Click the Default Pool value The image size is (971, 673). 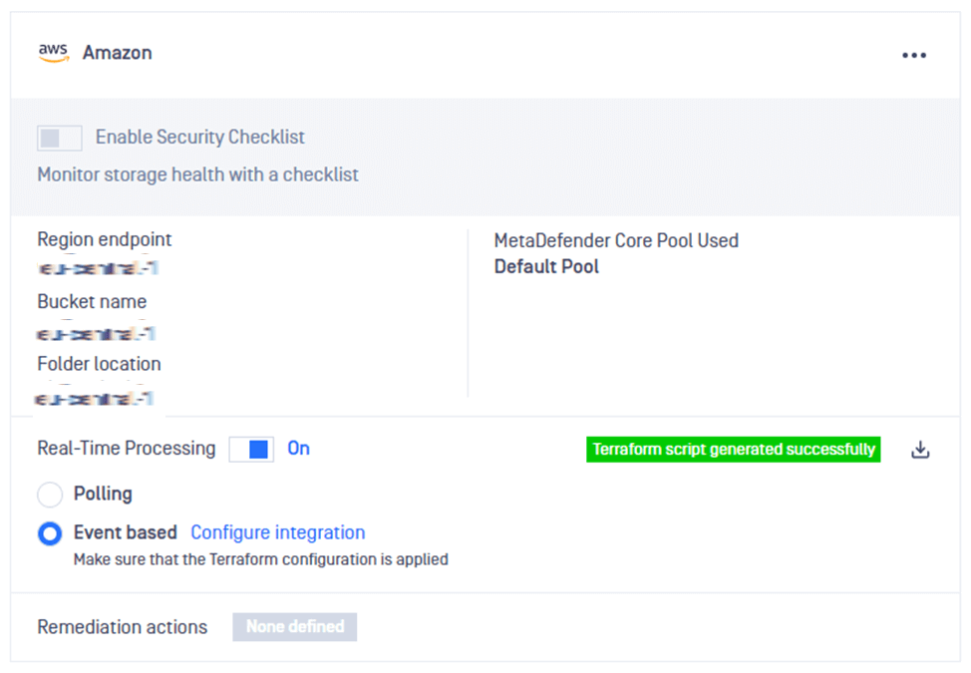tap(546, 267)
